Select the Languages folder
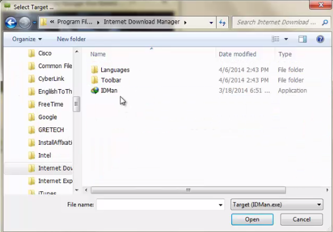Image resolution: width=333 pixels, height=232 pixels. (x=115, y=70)
